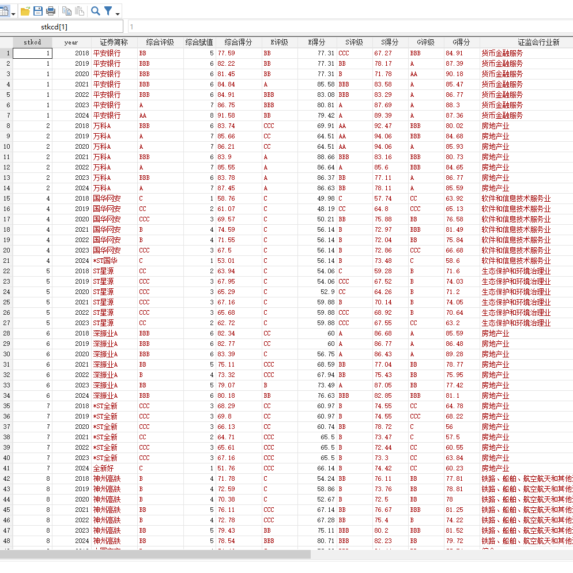Select row number 48 header
This screenshot has width=573, height=573.
point(6,541)
